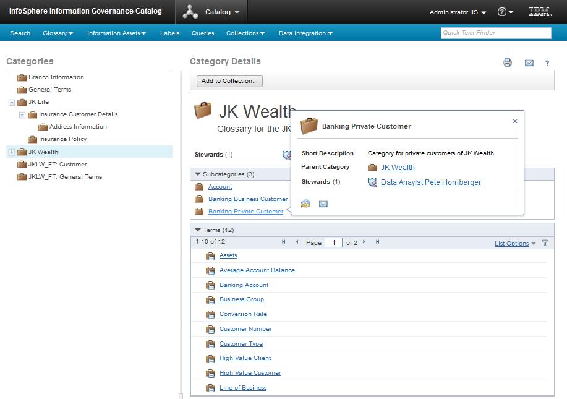Viewport: 567px width, 399px height.
Task: Select Address Information in the tree
Action: [x=78, y=127]
